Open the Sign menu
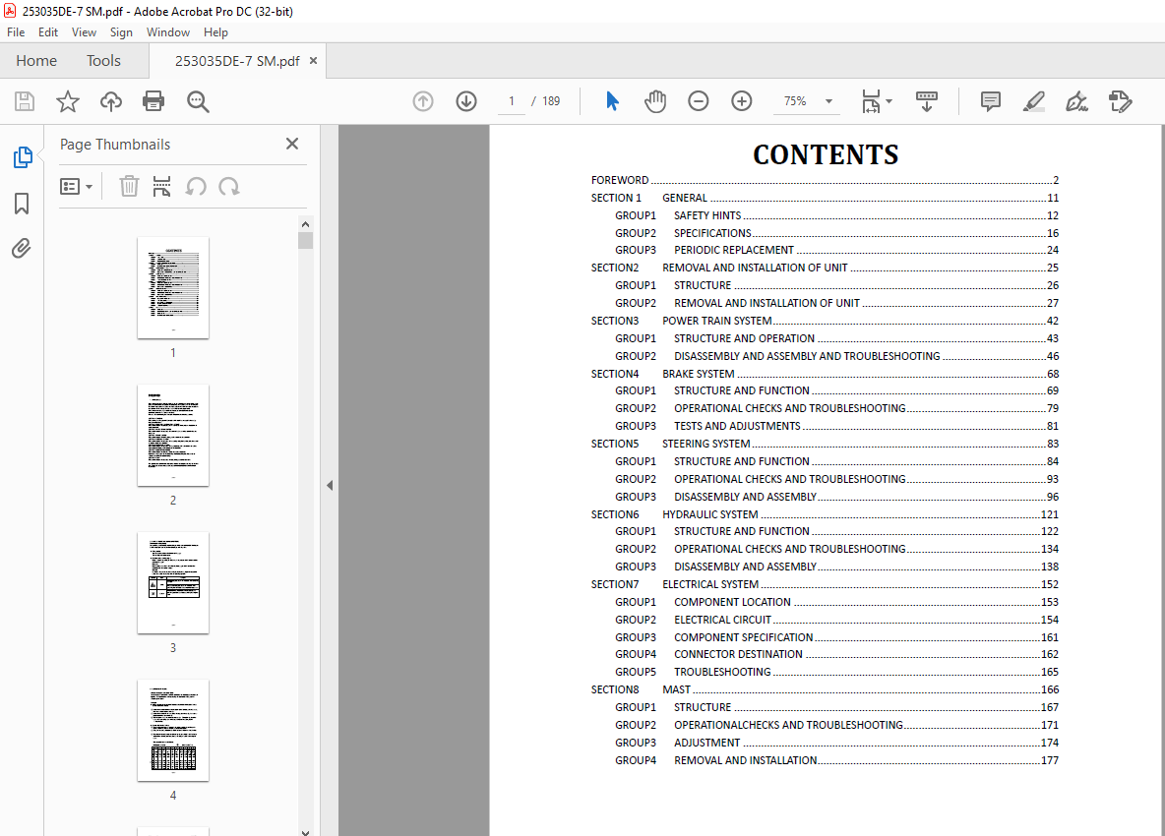 click(x=121, y=31)
